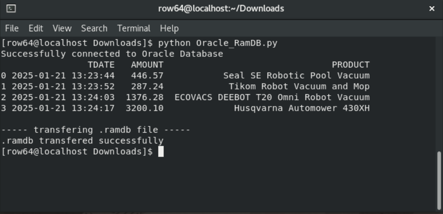Open the Edit menu
443x214 pixels.
36,28
